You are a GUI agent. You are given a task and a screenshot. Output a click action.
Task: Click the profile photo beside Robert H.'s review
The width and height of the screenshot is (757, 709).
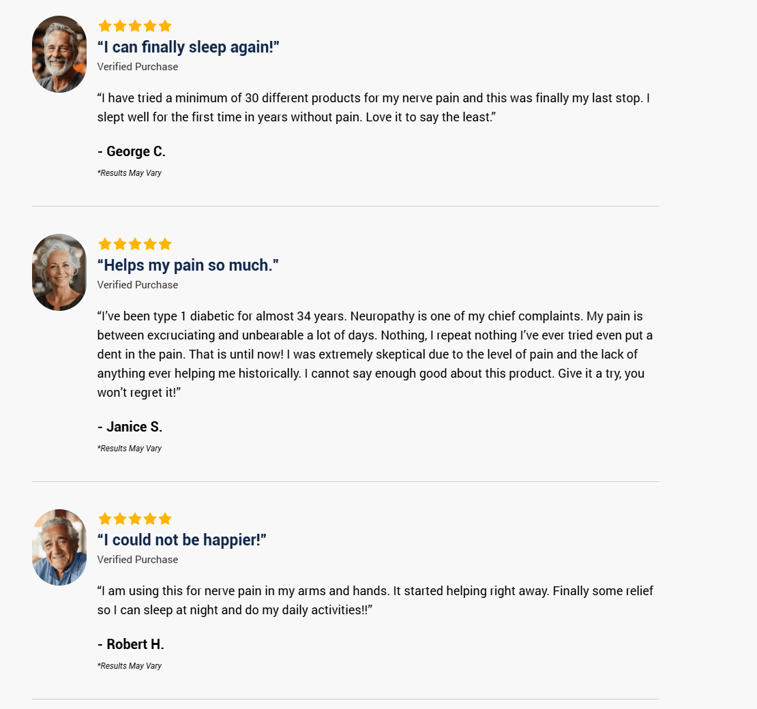[x=59, y=547]
